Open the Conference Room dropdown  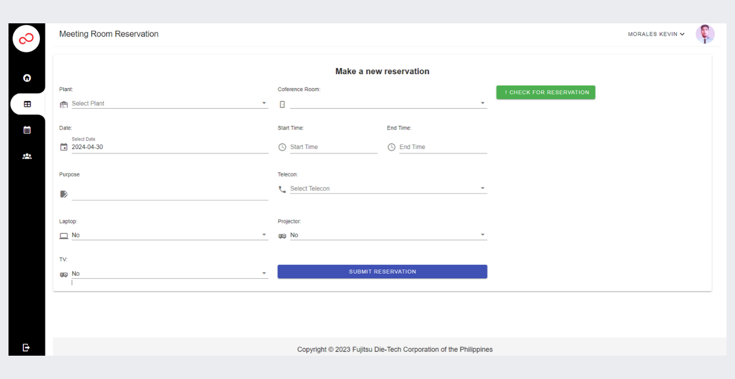(388, 103)
